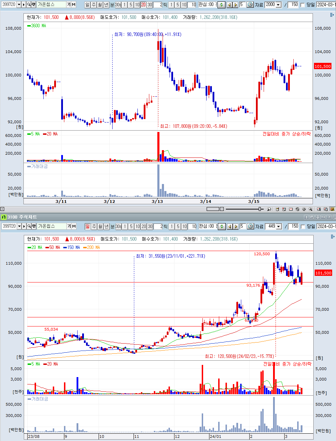
Task: Enable the 당일 checkbox in 3100 주식차트 window
Action: [303, 226]
